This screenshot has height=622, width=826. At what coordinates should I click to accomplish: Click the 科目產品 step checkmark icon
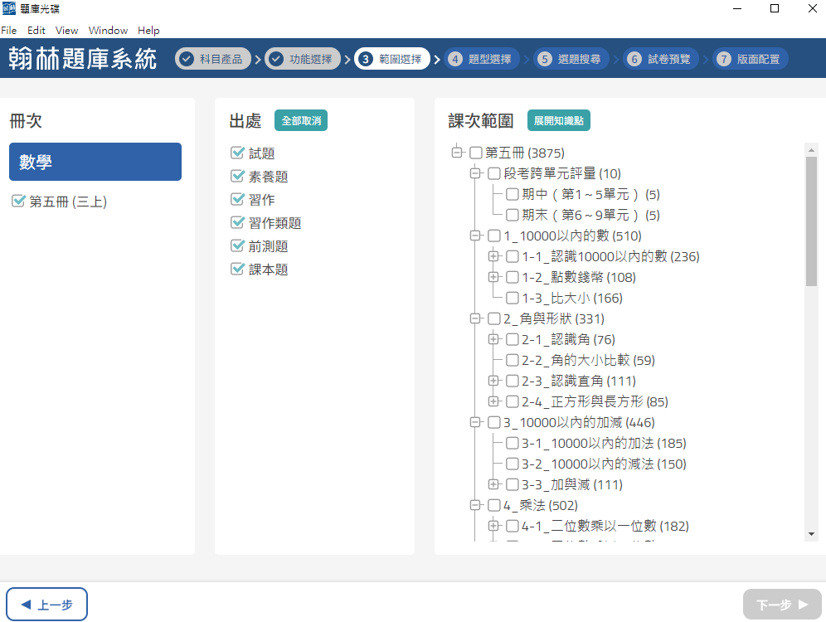[187, 59]
